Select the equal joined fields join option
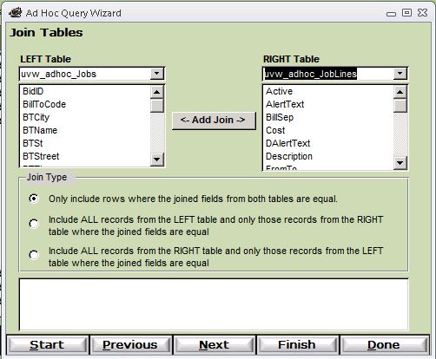The height and width of the screenshot is (359, 436). tap(34, 199)
